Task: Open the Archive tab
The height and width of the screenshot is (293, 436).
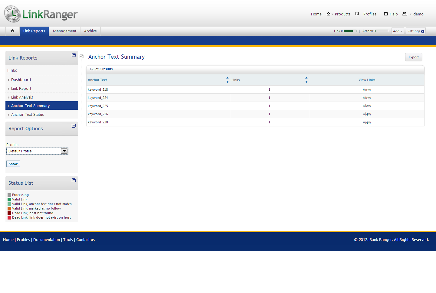Action: (90, 31)
